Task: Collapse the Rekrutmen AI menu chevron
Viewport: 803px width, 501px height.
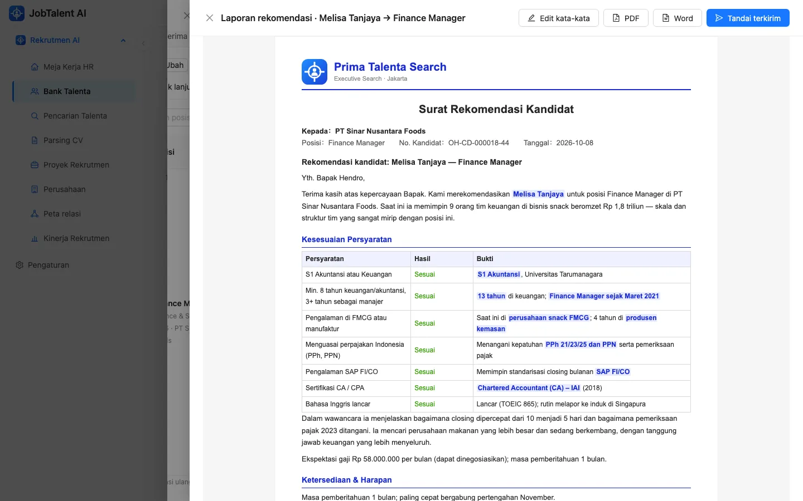Action: coord(123,40)
